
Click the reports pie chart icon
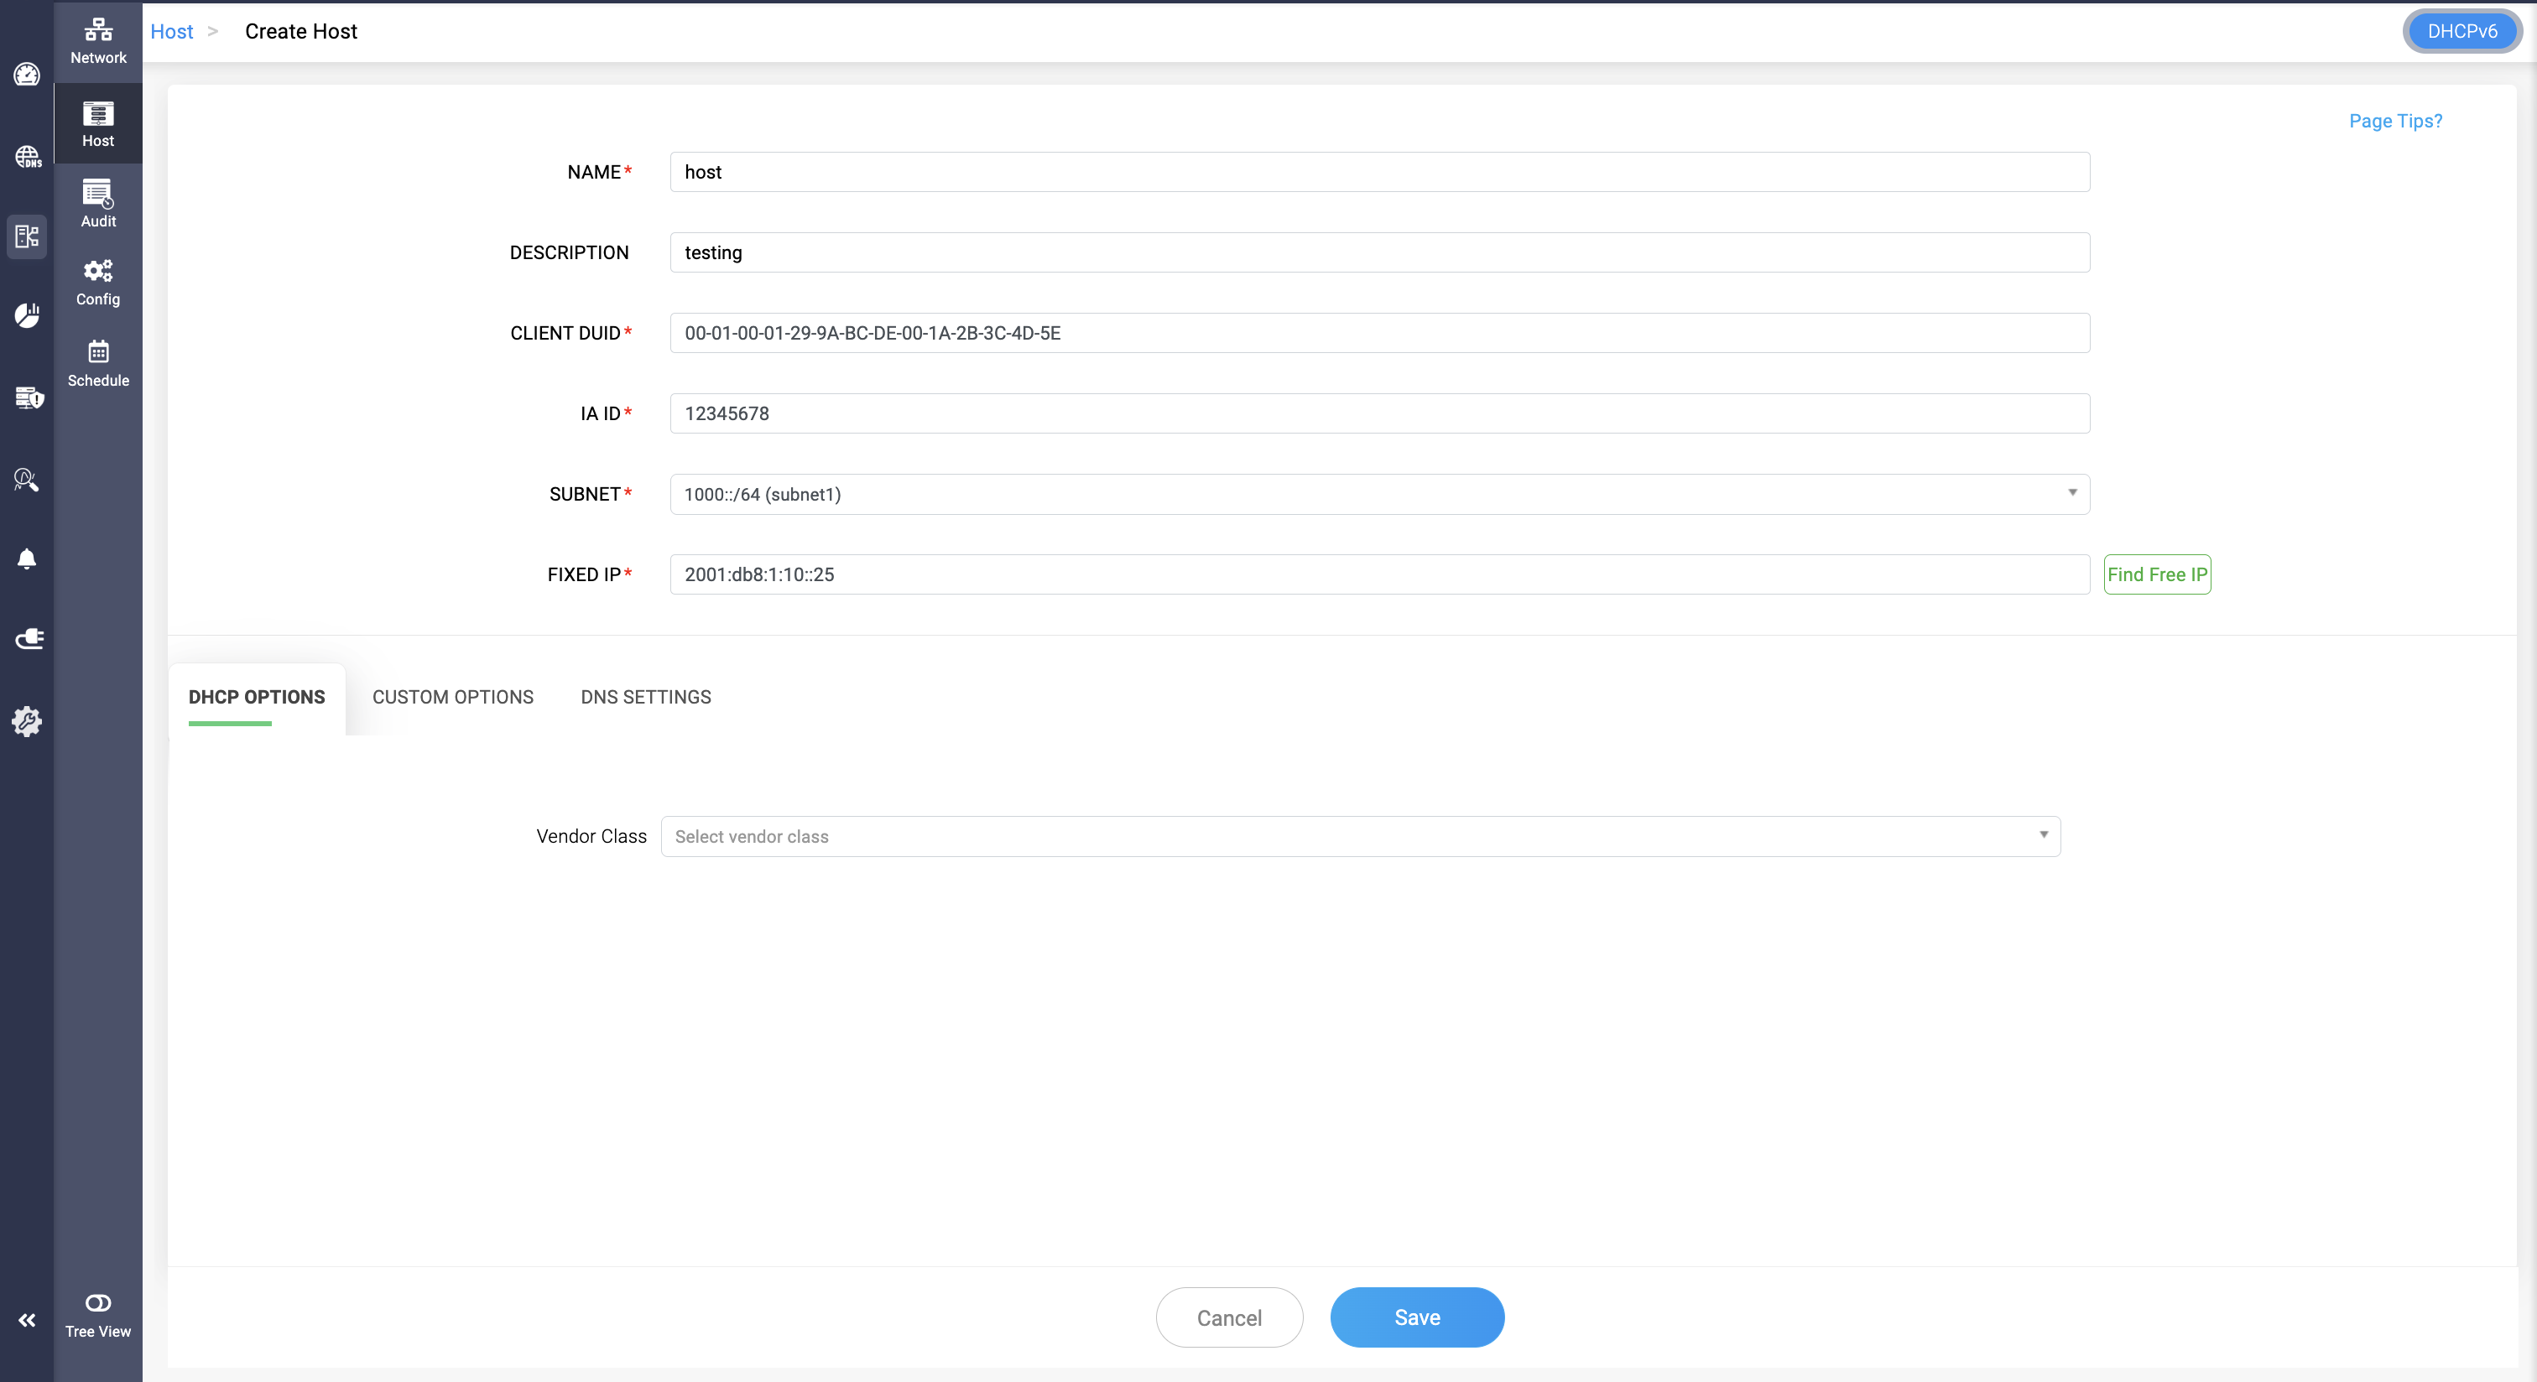pos(27,315)
